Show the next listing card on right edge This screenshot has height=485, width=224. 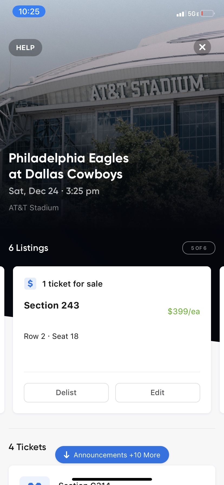[x=222, y=340]
